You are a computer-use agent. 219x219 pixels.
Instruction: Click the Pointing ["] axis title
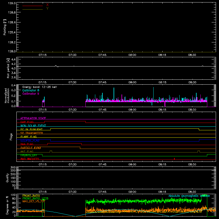point(5,27)
